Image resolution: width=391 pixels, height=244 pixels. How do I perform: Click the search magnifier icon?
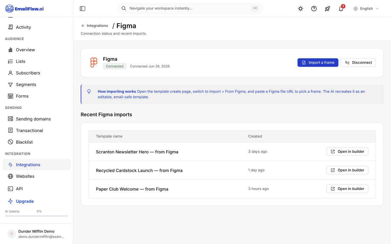pyautogui.click(x=124, y=8)
